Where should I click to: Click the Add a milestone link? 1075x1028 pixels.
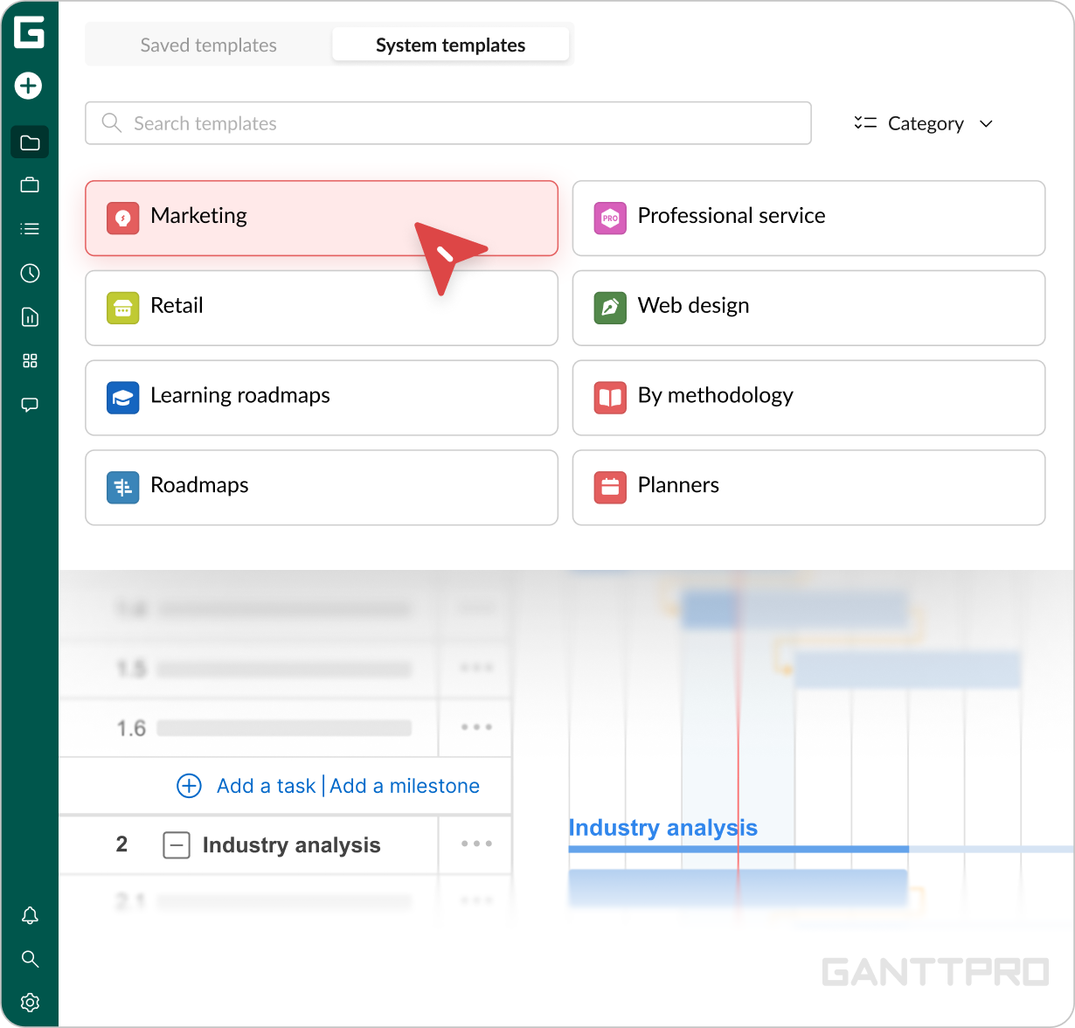click(405, 786)
